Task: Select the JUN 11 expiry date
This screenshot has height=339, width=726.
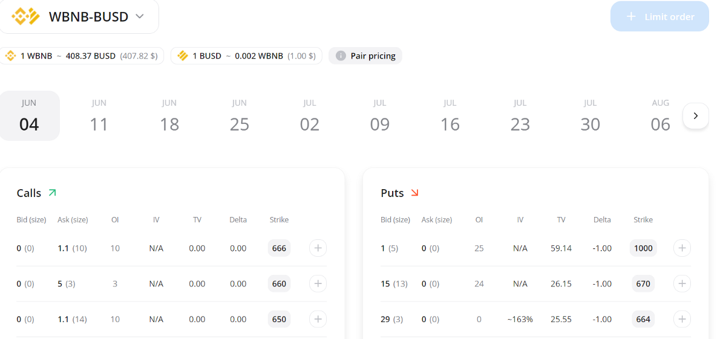Action: tap(99, 115)
